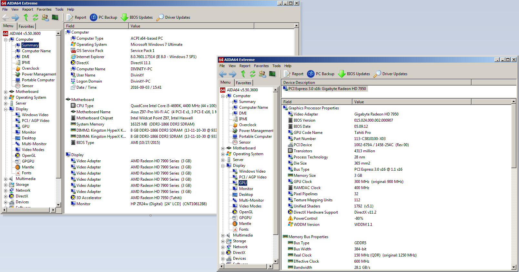Expand the DirectX node in the right window tree

[x=223, y=253]
